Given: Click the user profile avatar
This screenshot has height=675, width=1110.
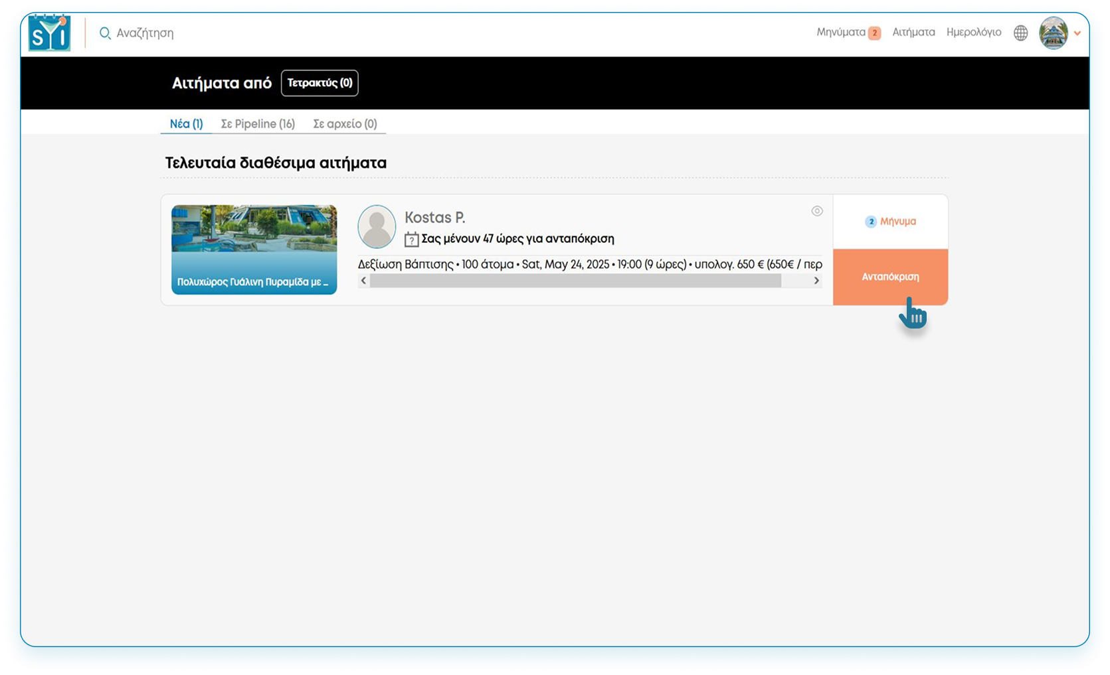Looking at the screenshot, I should (1053, 33).
